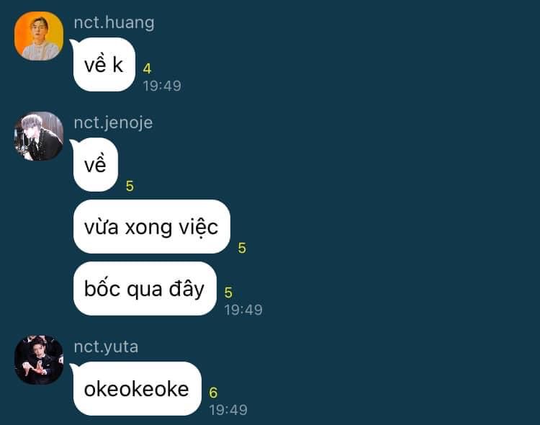Click read count 4 beside "về k"
The height and width of the screenshot is (425, 540).
click(147, 68)
